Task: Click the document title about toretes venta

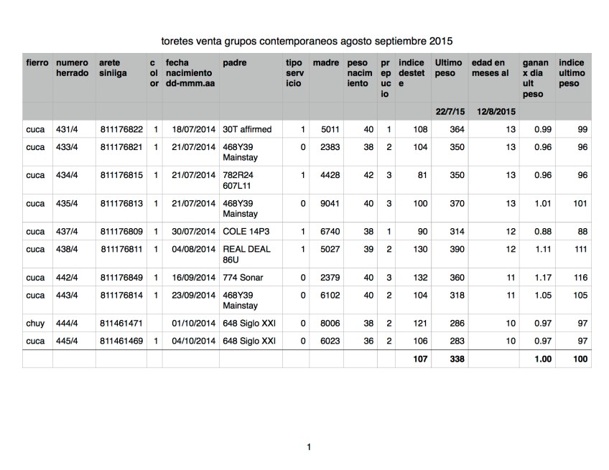Action: click(x=308, y=41)
